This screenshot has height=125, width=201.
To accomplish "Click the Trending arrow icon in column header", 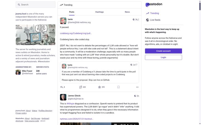I will tap(61, 5).
